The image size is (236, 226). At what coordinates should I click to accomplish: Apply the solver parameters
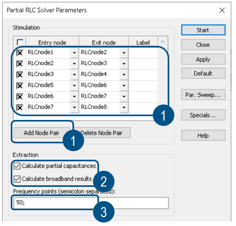pyautogui.click(x=203, y=59)
